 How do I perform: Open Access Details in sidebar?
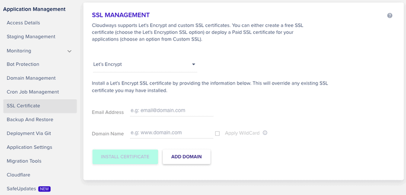pos(23,23)
